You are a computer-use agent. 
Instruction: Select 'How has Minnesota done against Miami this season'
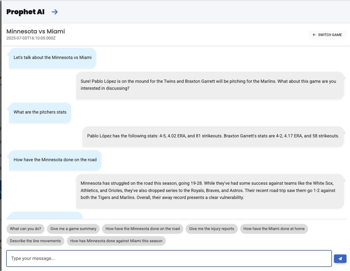(116, 241)
